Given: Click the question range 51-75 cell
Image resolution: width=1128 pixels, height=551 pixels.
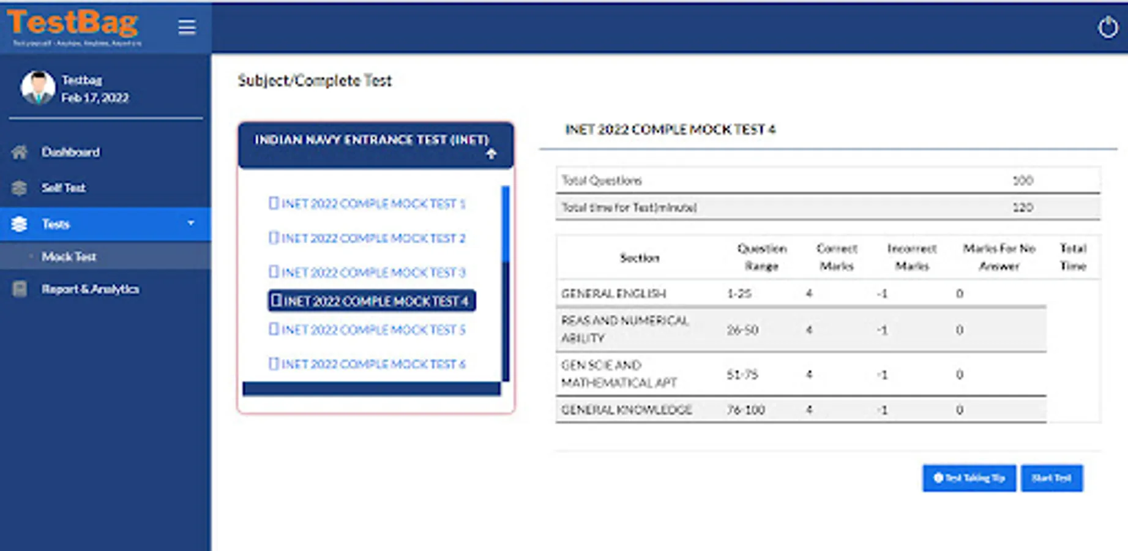Looking at the screenshot, I should coord(742,375).
